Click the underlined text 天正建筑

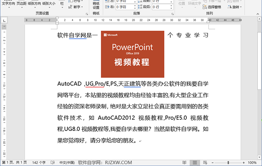130,84
